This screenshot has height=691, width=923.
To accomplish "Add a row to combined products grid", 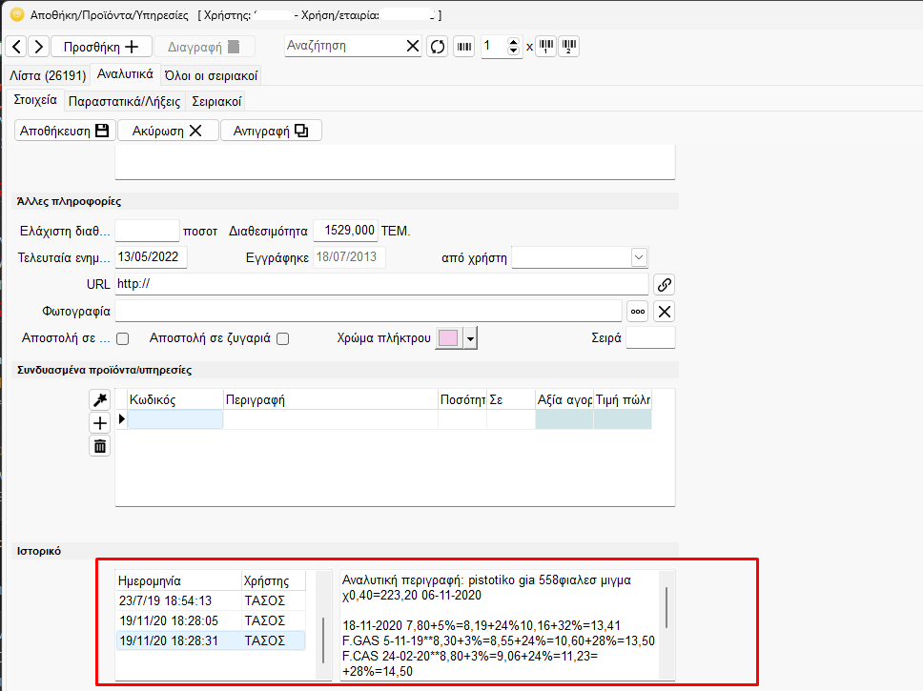I will click(x=99, y=422).
